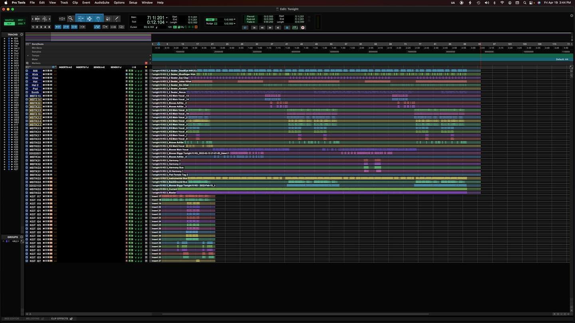Enable Spot edit mode
Image resolution: width=575 pixels, height=323 pixels.
tap(20, 20)
